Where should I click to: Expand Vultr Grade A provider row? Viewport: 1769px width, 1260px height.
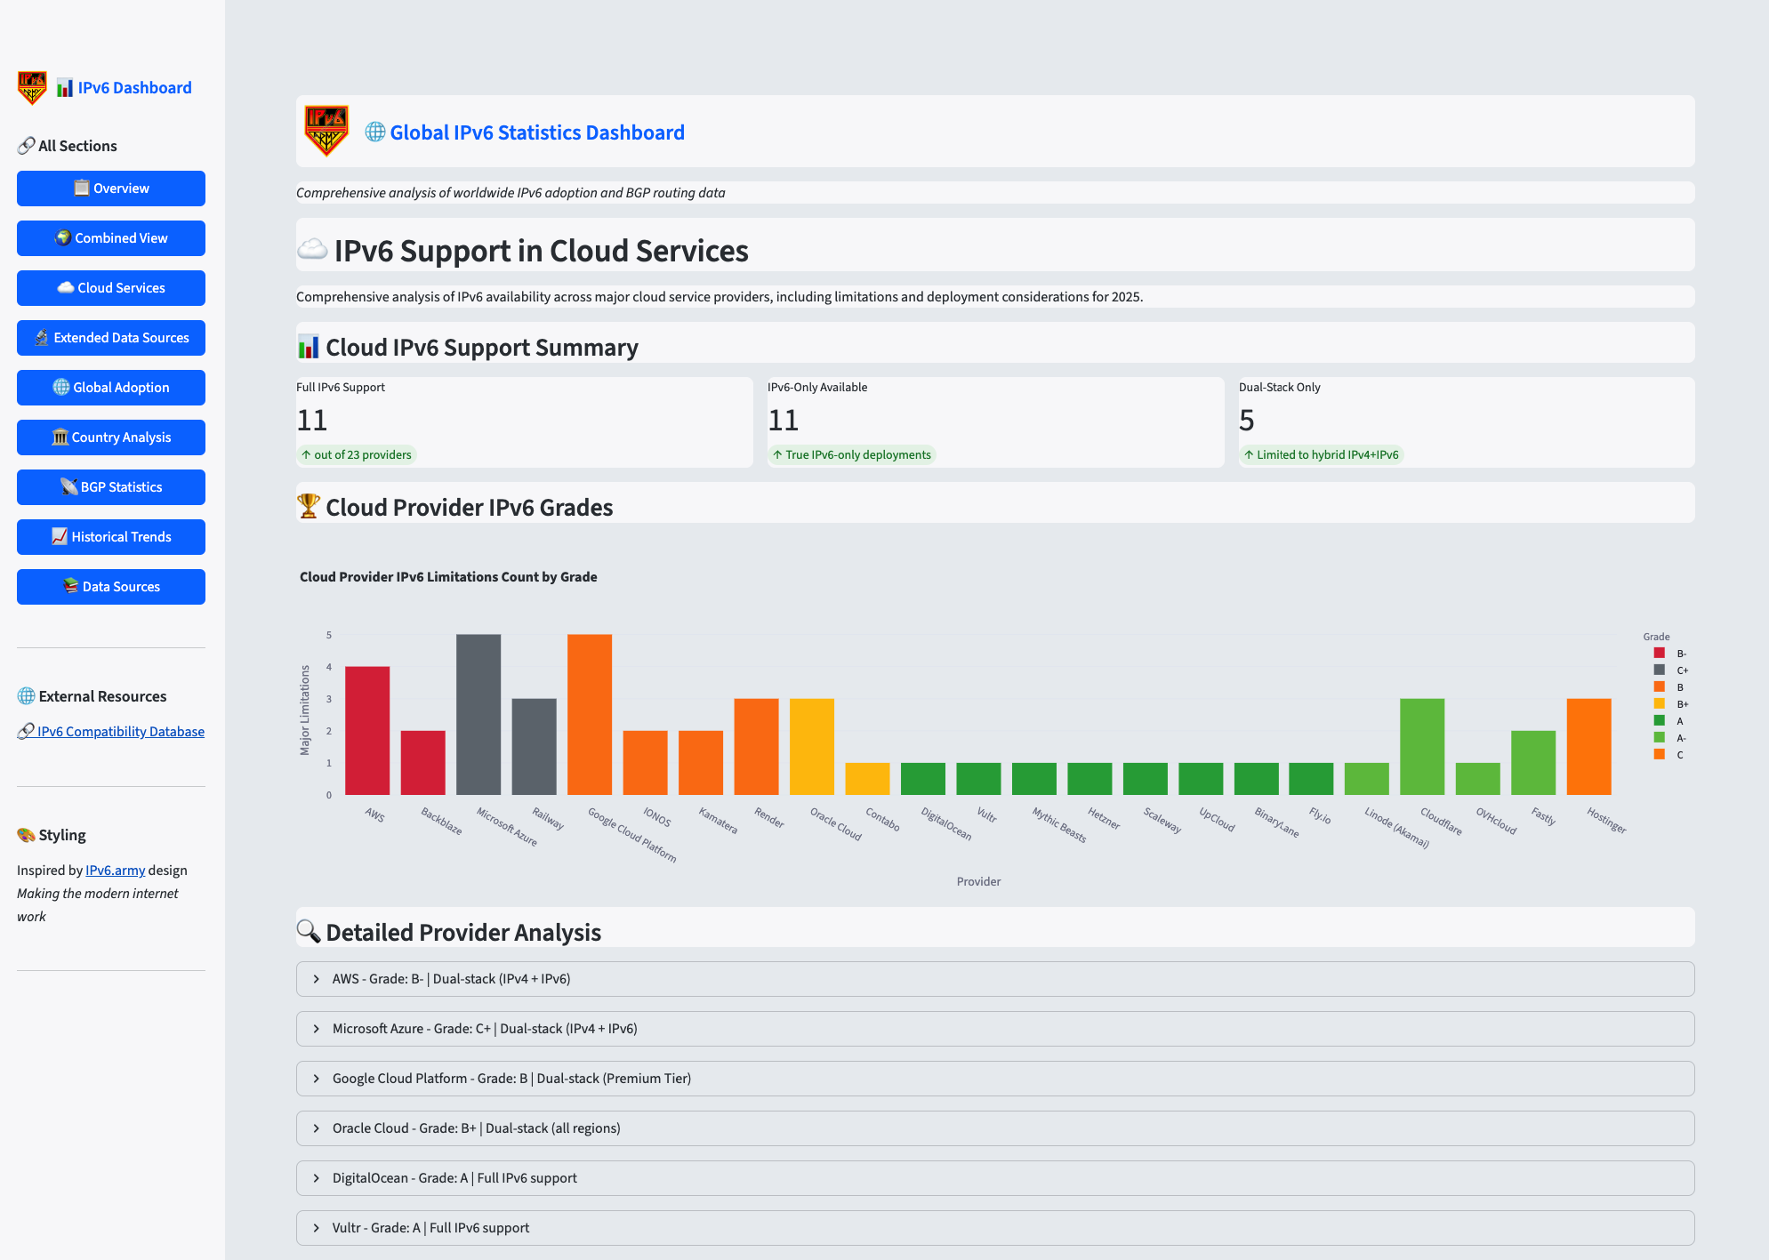pyautogui.click(x=995, y=1228)
